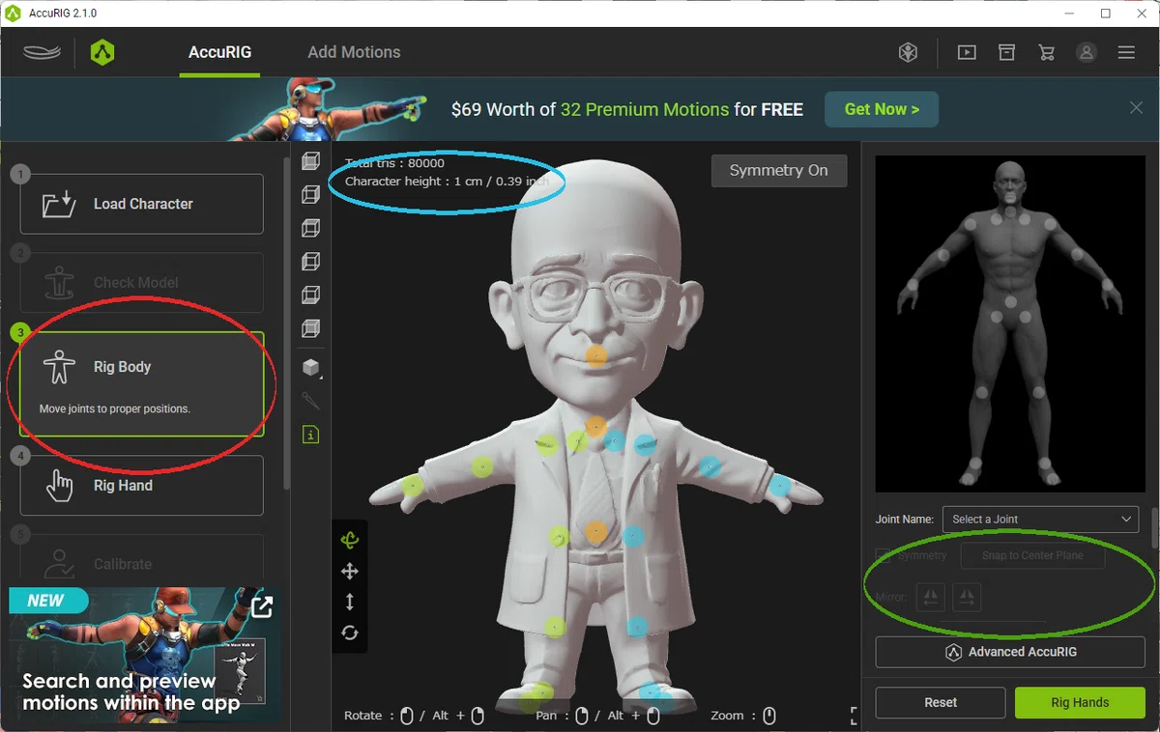Toggle the Symmetry On button
The width and height of the screenshot is (1160, 732).
pos(779,170)
